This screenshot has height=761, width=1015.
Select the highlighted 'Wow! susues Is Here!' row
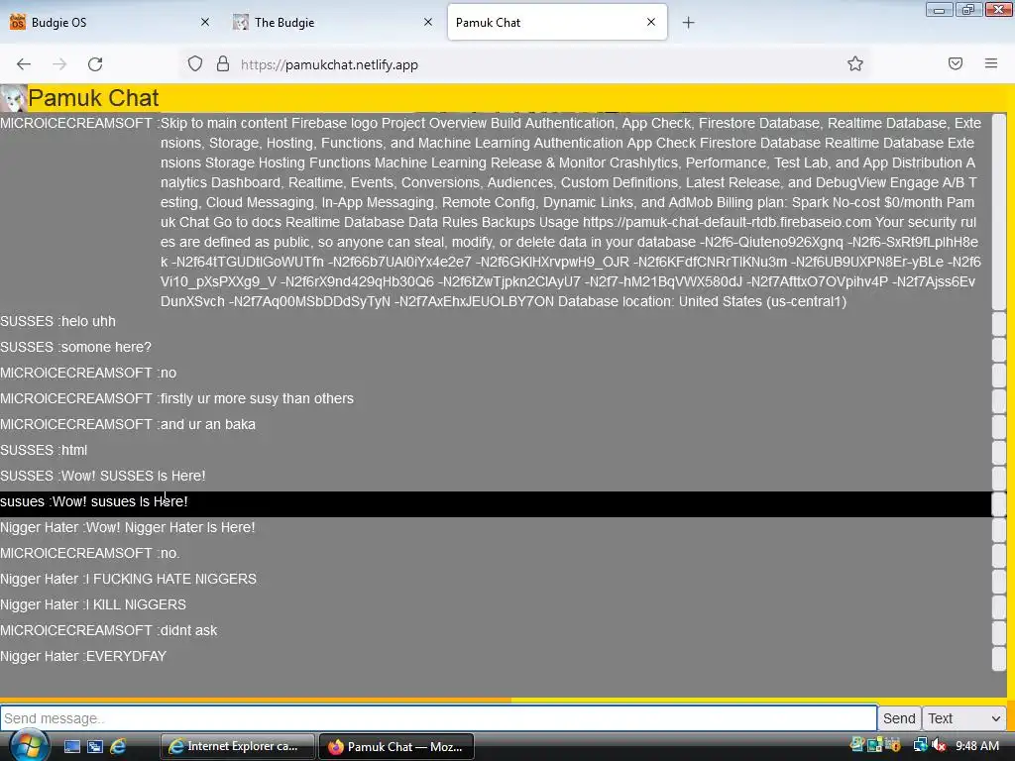pos(496,503)
